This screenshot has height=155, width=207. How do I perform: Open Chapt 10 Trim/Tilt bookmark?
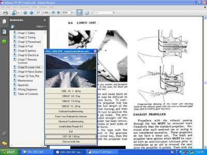point(28,76)
